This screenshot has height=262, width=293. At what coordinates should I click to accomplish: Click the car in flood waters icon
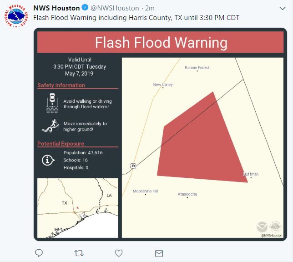click(52, 104)
